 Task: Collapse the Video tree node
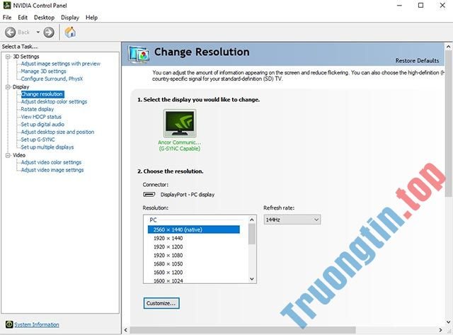click(8, 155)
